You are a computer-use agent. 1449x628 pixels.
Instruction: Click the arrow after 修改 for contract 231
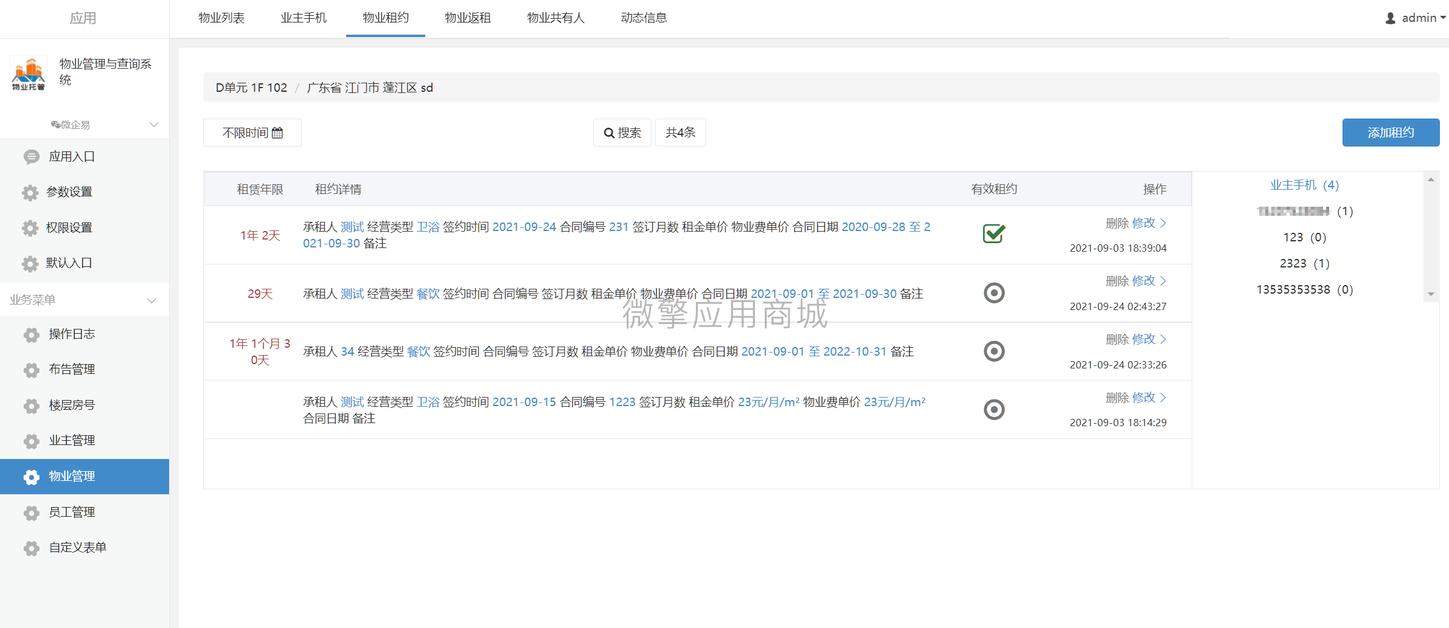tap(1163, 223)
